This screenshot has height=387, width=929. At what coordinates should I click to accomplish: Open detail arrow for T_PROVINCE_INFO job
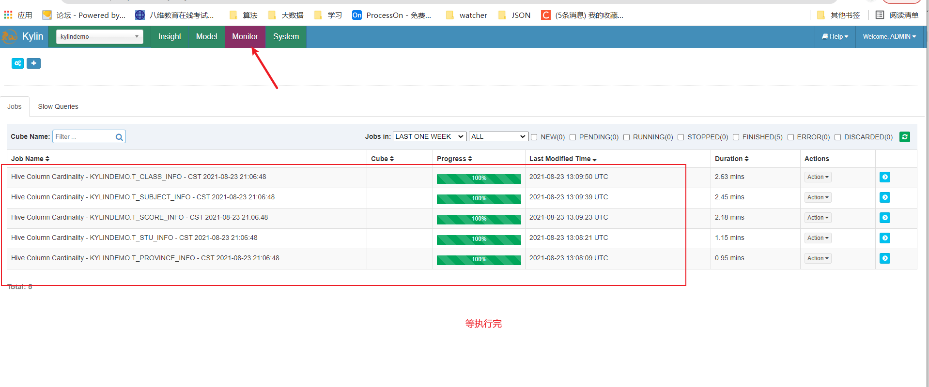885,258
